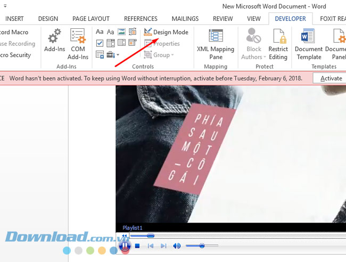The height and width of the screenshot is (262, 346).
Task: Click the Activate button in notification bar
Action: [330, 78]
